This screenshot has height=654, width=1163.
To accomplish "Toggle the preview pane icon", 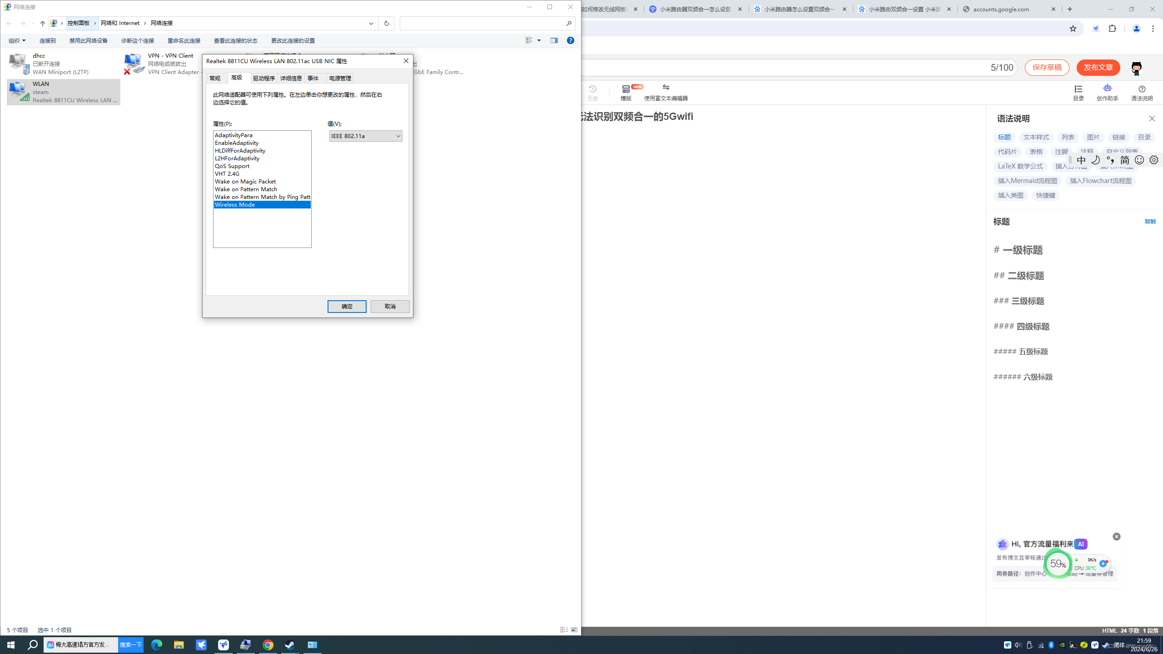I will pyautogui.click(x=554, y=40).
